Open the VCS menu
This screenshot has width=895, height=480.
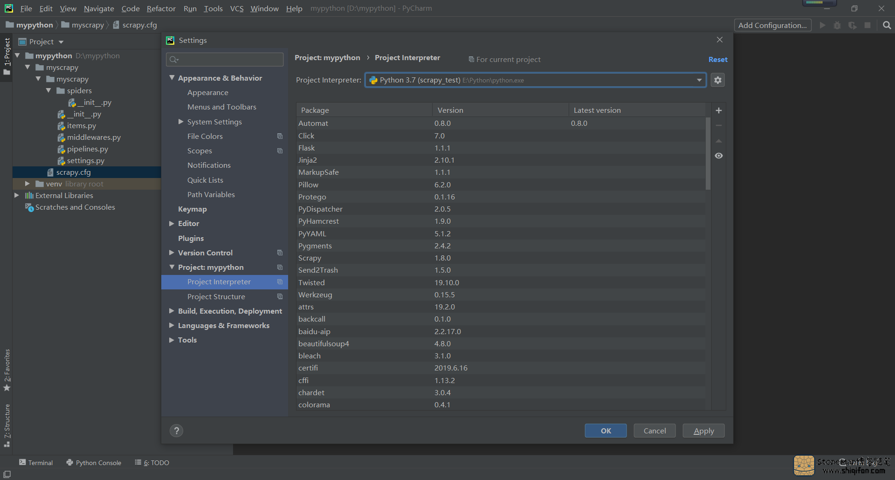point(237,8)
